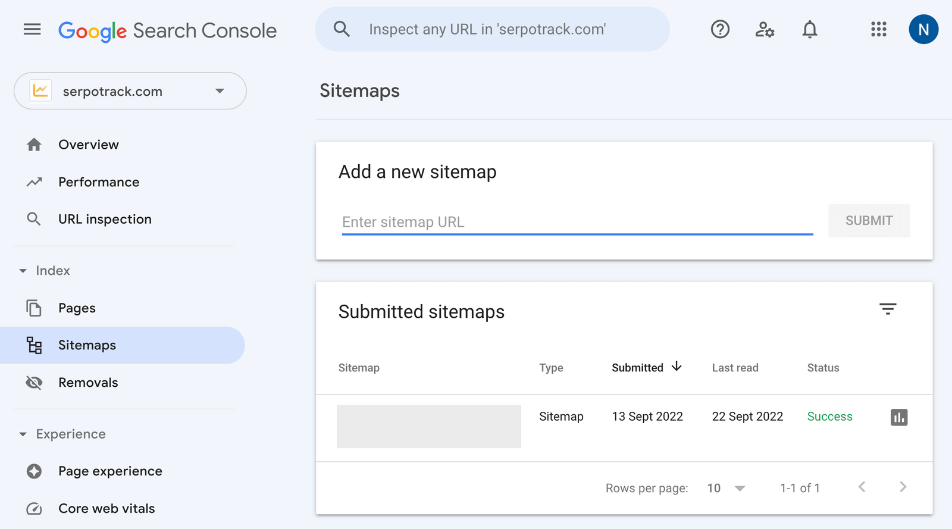
Task: Click the 'Sitemap' type cell in the row
Action: pos(561,417)
